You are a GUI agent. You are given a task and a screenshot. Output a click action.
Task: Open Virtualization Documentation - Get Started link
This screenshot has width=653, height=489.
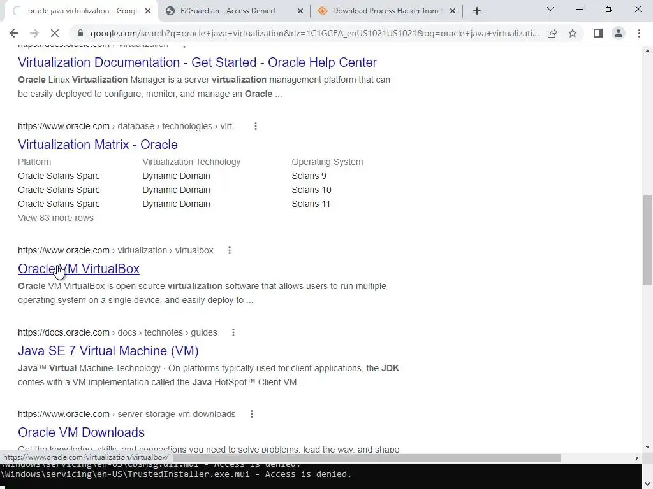198,62
